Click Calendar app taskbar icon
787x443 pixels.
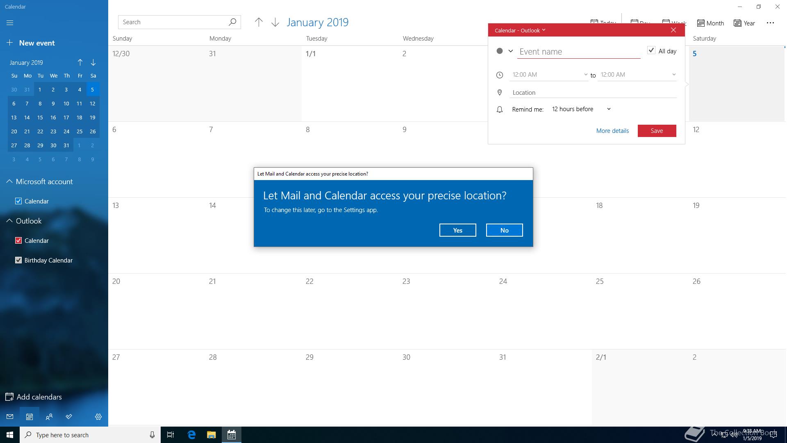click(x=232, y=435)
